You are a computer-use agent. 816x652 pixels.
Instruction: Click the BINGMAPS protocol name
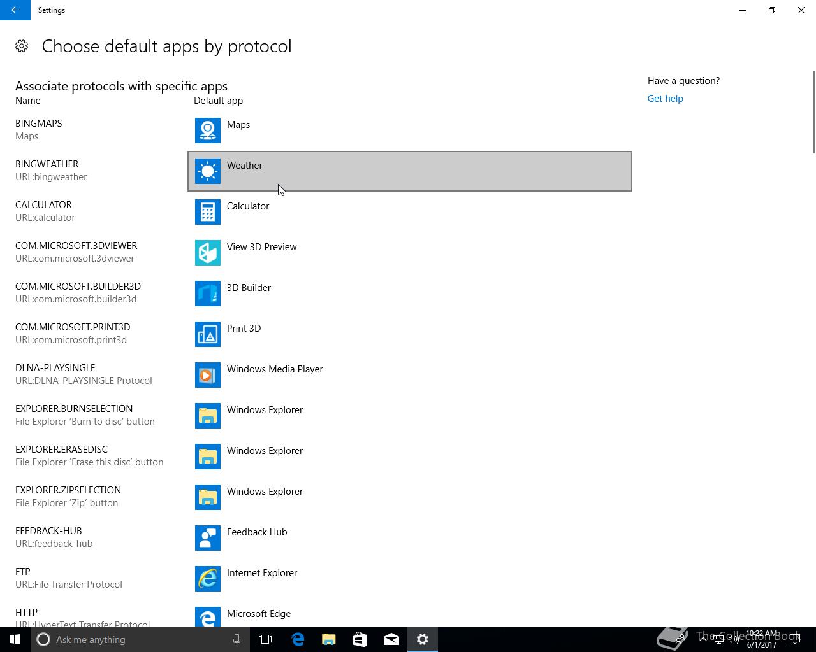39,124
